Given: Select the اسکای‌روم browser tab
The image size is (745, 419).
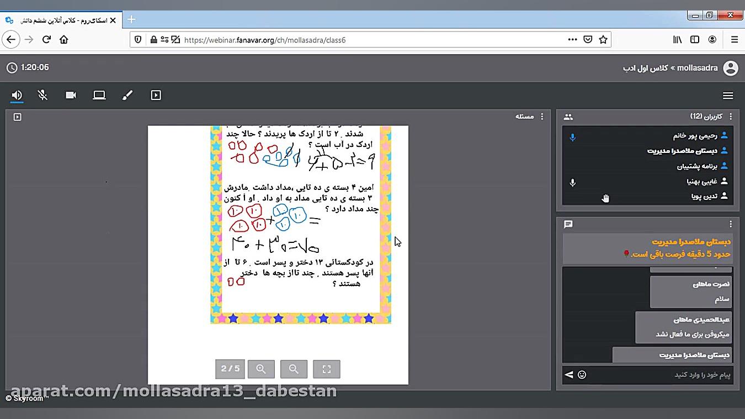Looking at the screenshot, I should click(61, 20).
